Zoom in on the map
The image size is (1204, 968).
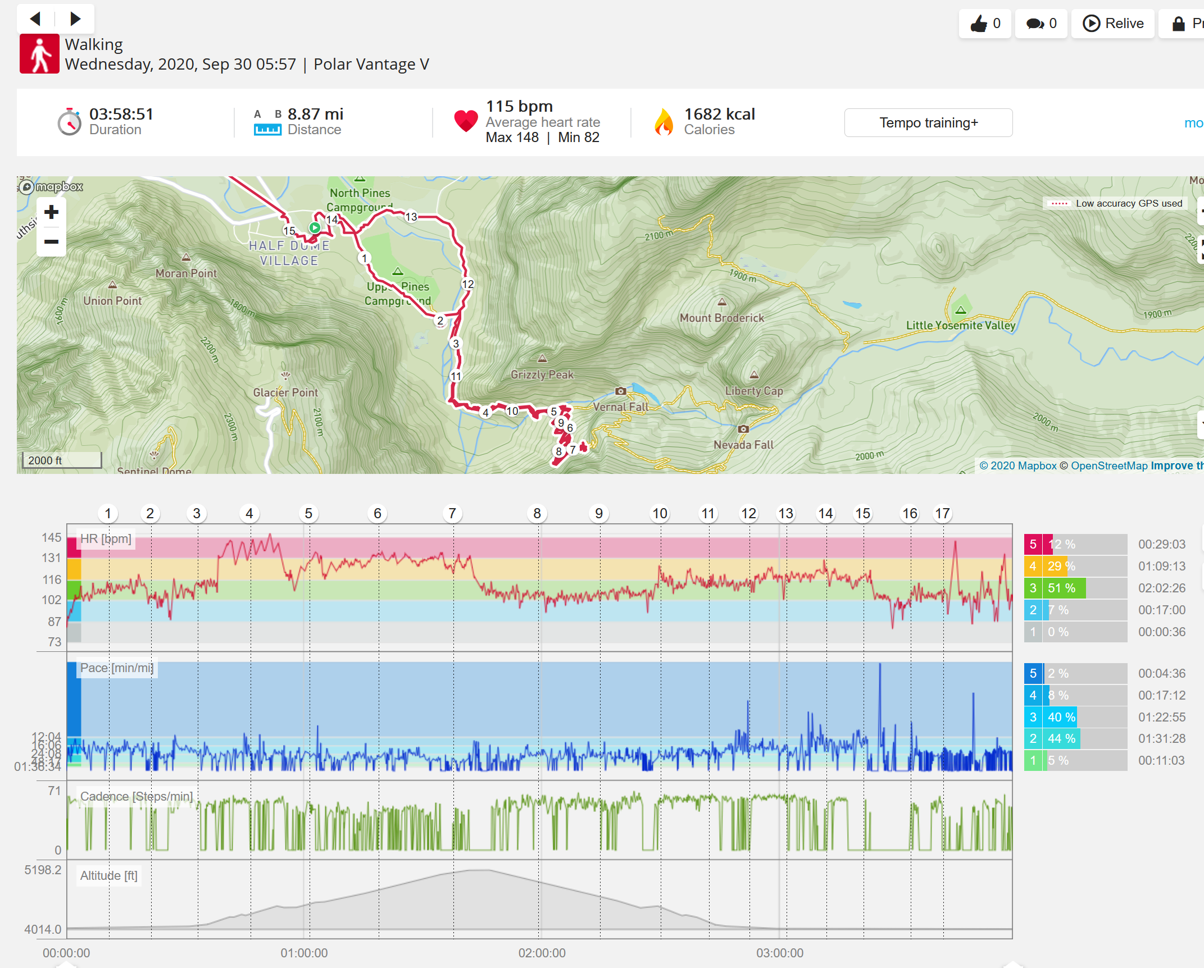point(51,212)
